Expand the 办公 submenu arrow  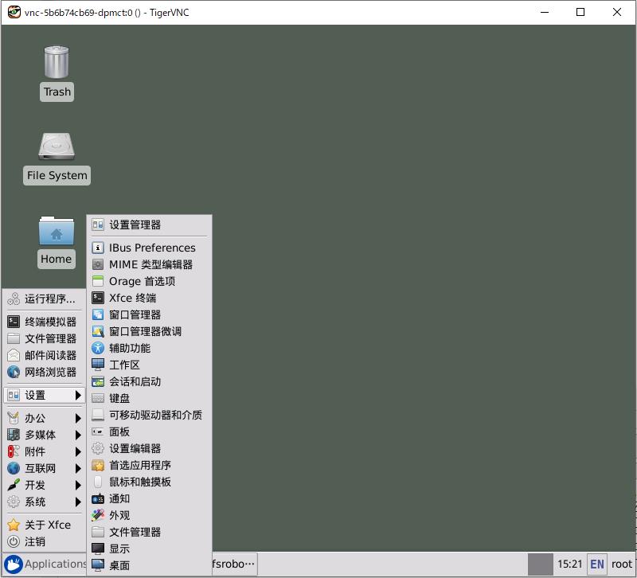coord(78,418)
